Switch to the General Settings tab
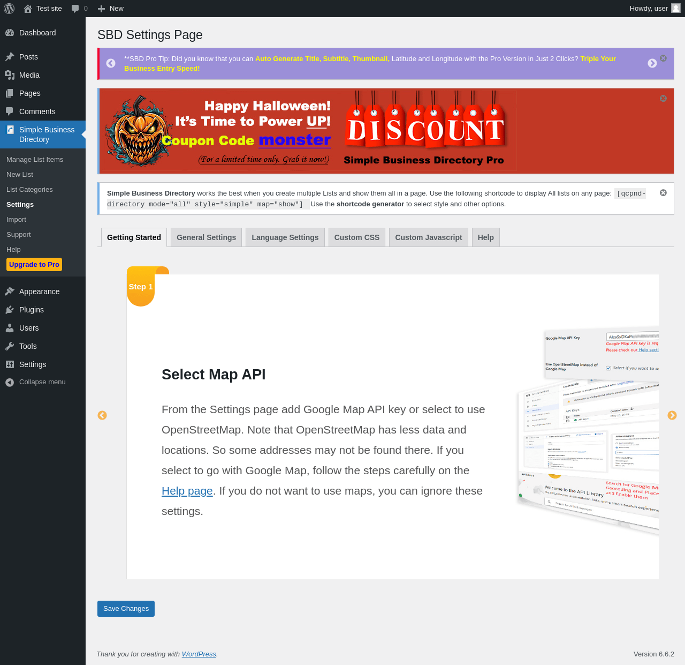 [x=206, y=237]
